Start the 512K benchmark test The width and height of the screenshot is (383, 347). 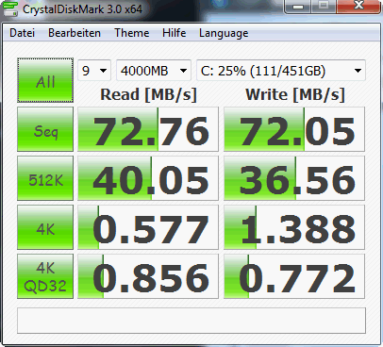click(x=45, y=178)
